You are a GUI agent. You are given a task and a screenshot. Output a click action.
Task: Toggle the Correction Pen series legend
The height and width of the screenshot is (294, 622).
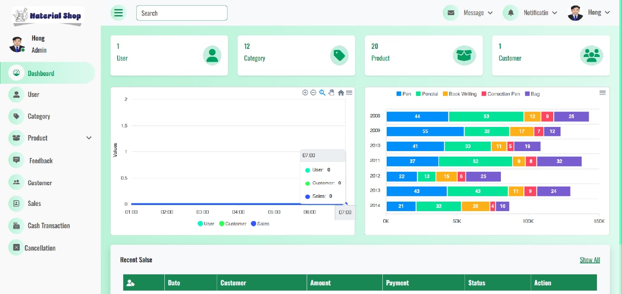(501, 94)
